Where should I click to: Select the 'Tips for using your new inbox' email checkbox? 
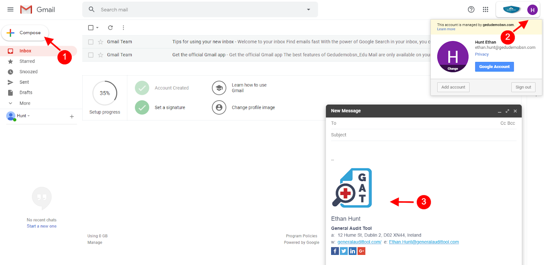pos(91,42)
